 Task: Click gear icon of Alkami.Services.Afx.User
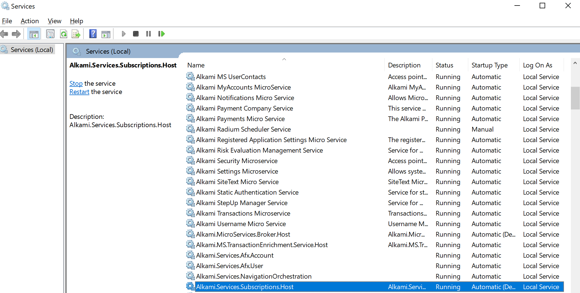pos(190,265)
